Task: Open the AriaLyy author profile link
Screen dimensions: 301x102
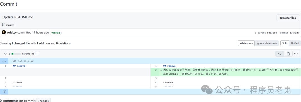Action: coord(12,32)
